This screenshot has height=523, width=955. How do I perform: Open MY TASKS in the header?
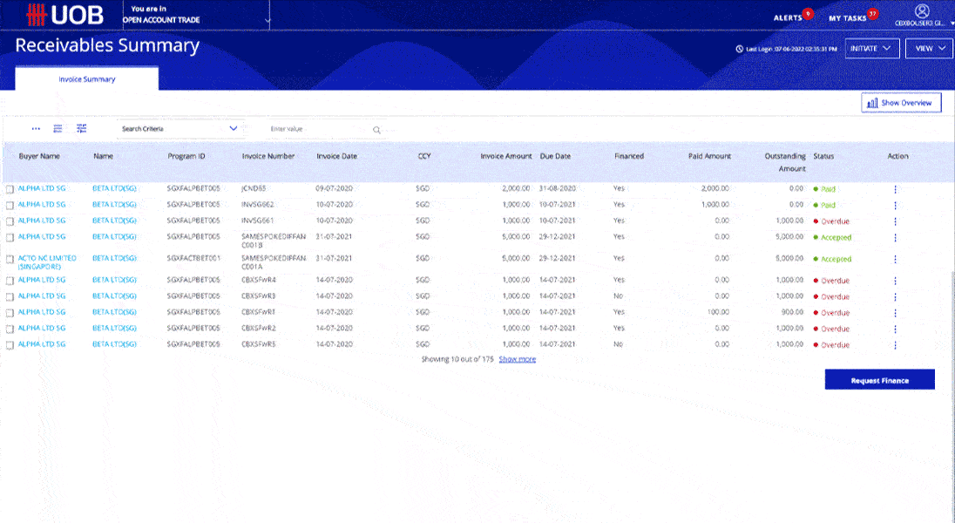point(848,17)
